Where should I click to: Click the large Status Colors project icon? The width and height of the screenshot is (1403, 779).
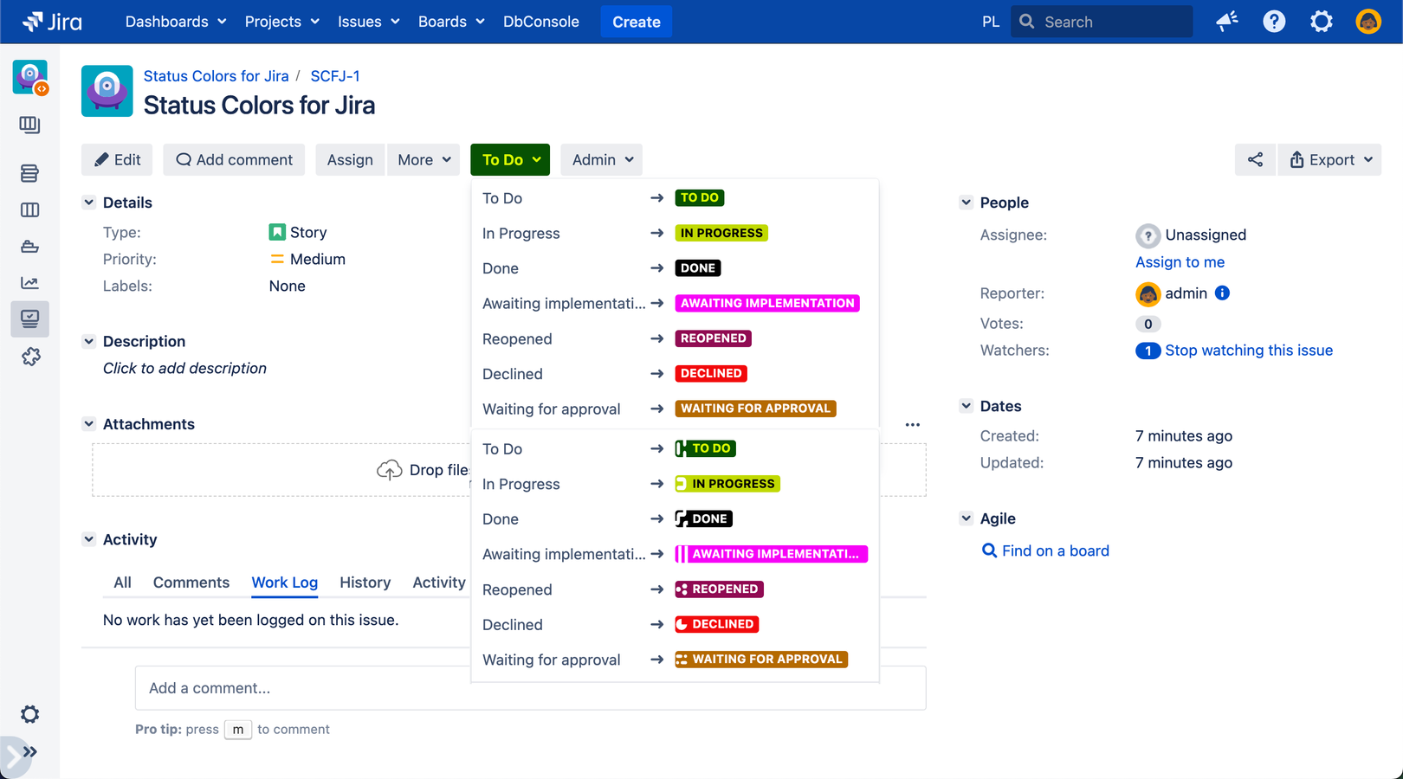pyautogui.click(x=107, y=91)
